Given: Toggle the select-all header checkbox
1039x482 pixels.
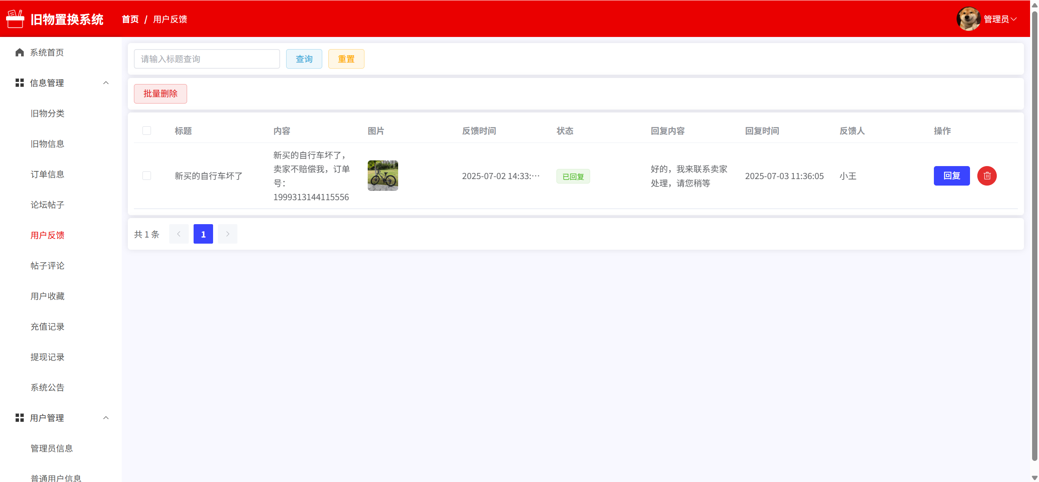Looking at the screenshot, I should [147, 131].
